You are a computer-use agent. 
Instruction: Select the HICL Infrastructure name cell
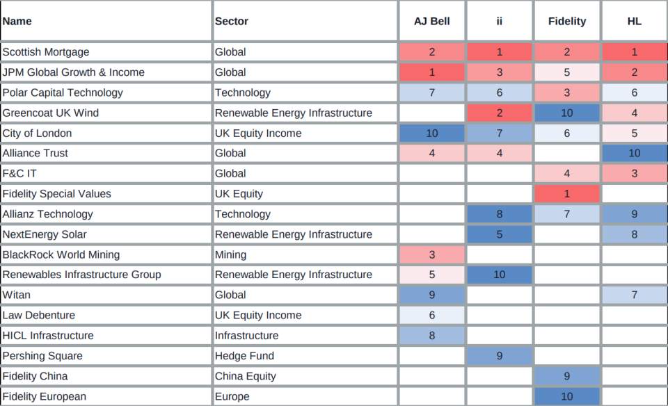point(48,336)
